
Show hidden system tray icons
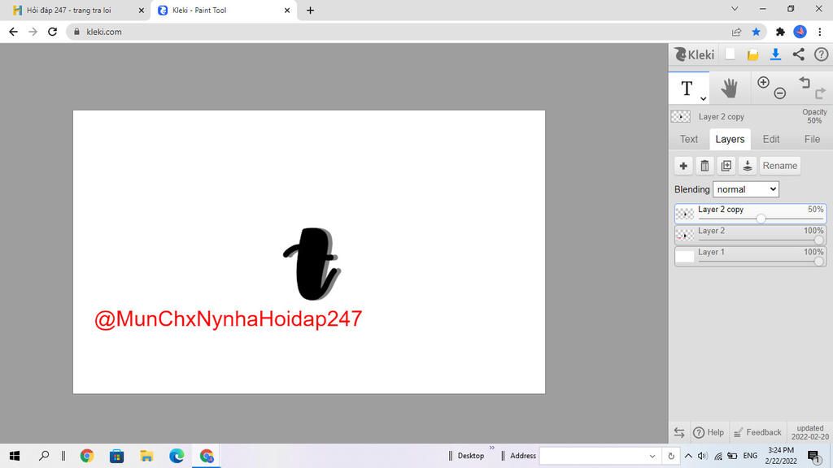click(688, 456)
